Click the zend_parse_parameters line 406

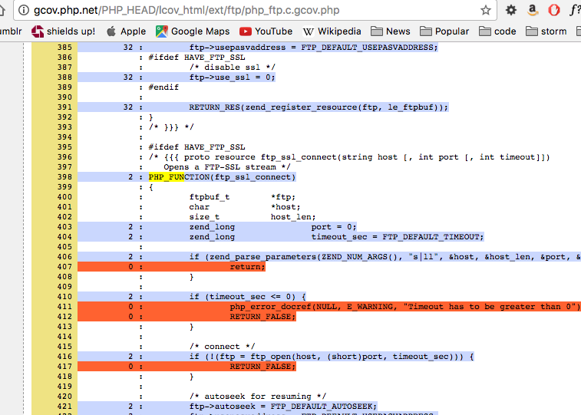[385, 257]
